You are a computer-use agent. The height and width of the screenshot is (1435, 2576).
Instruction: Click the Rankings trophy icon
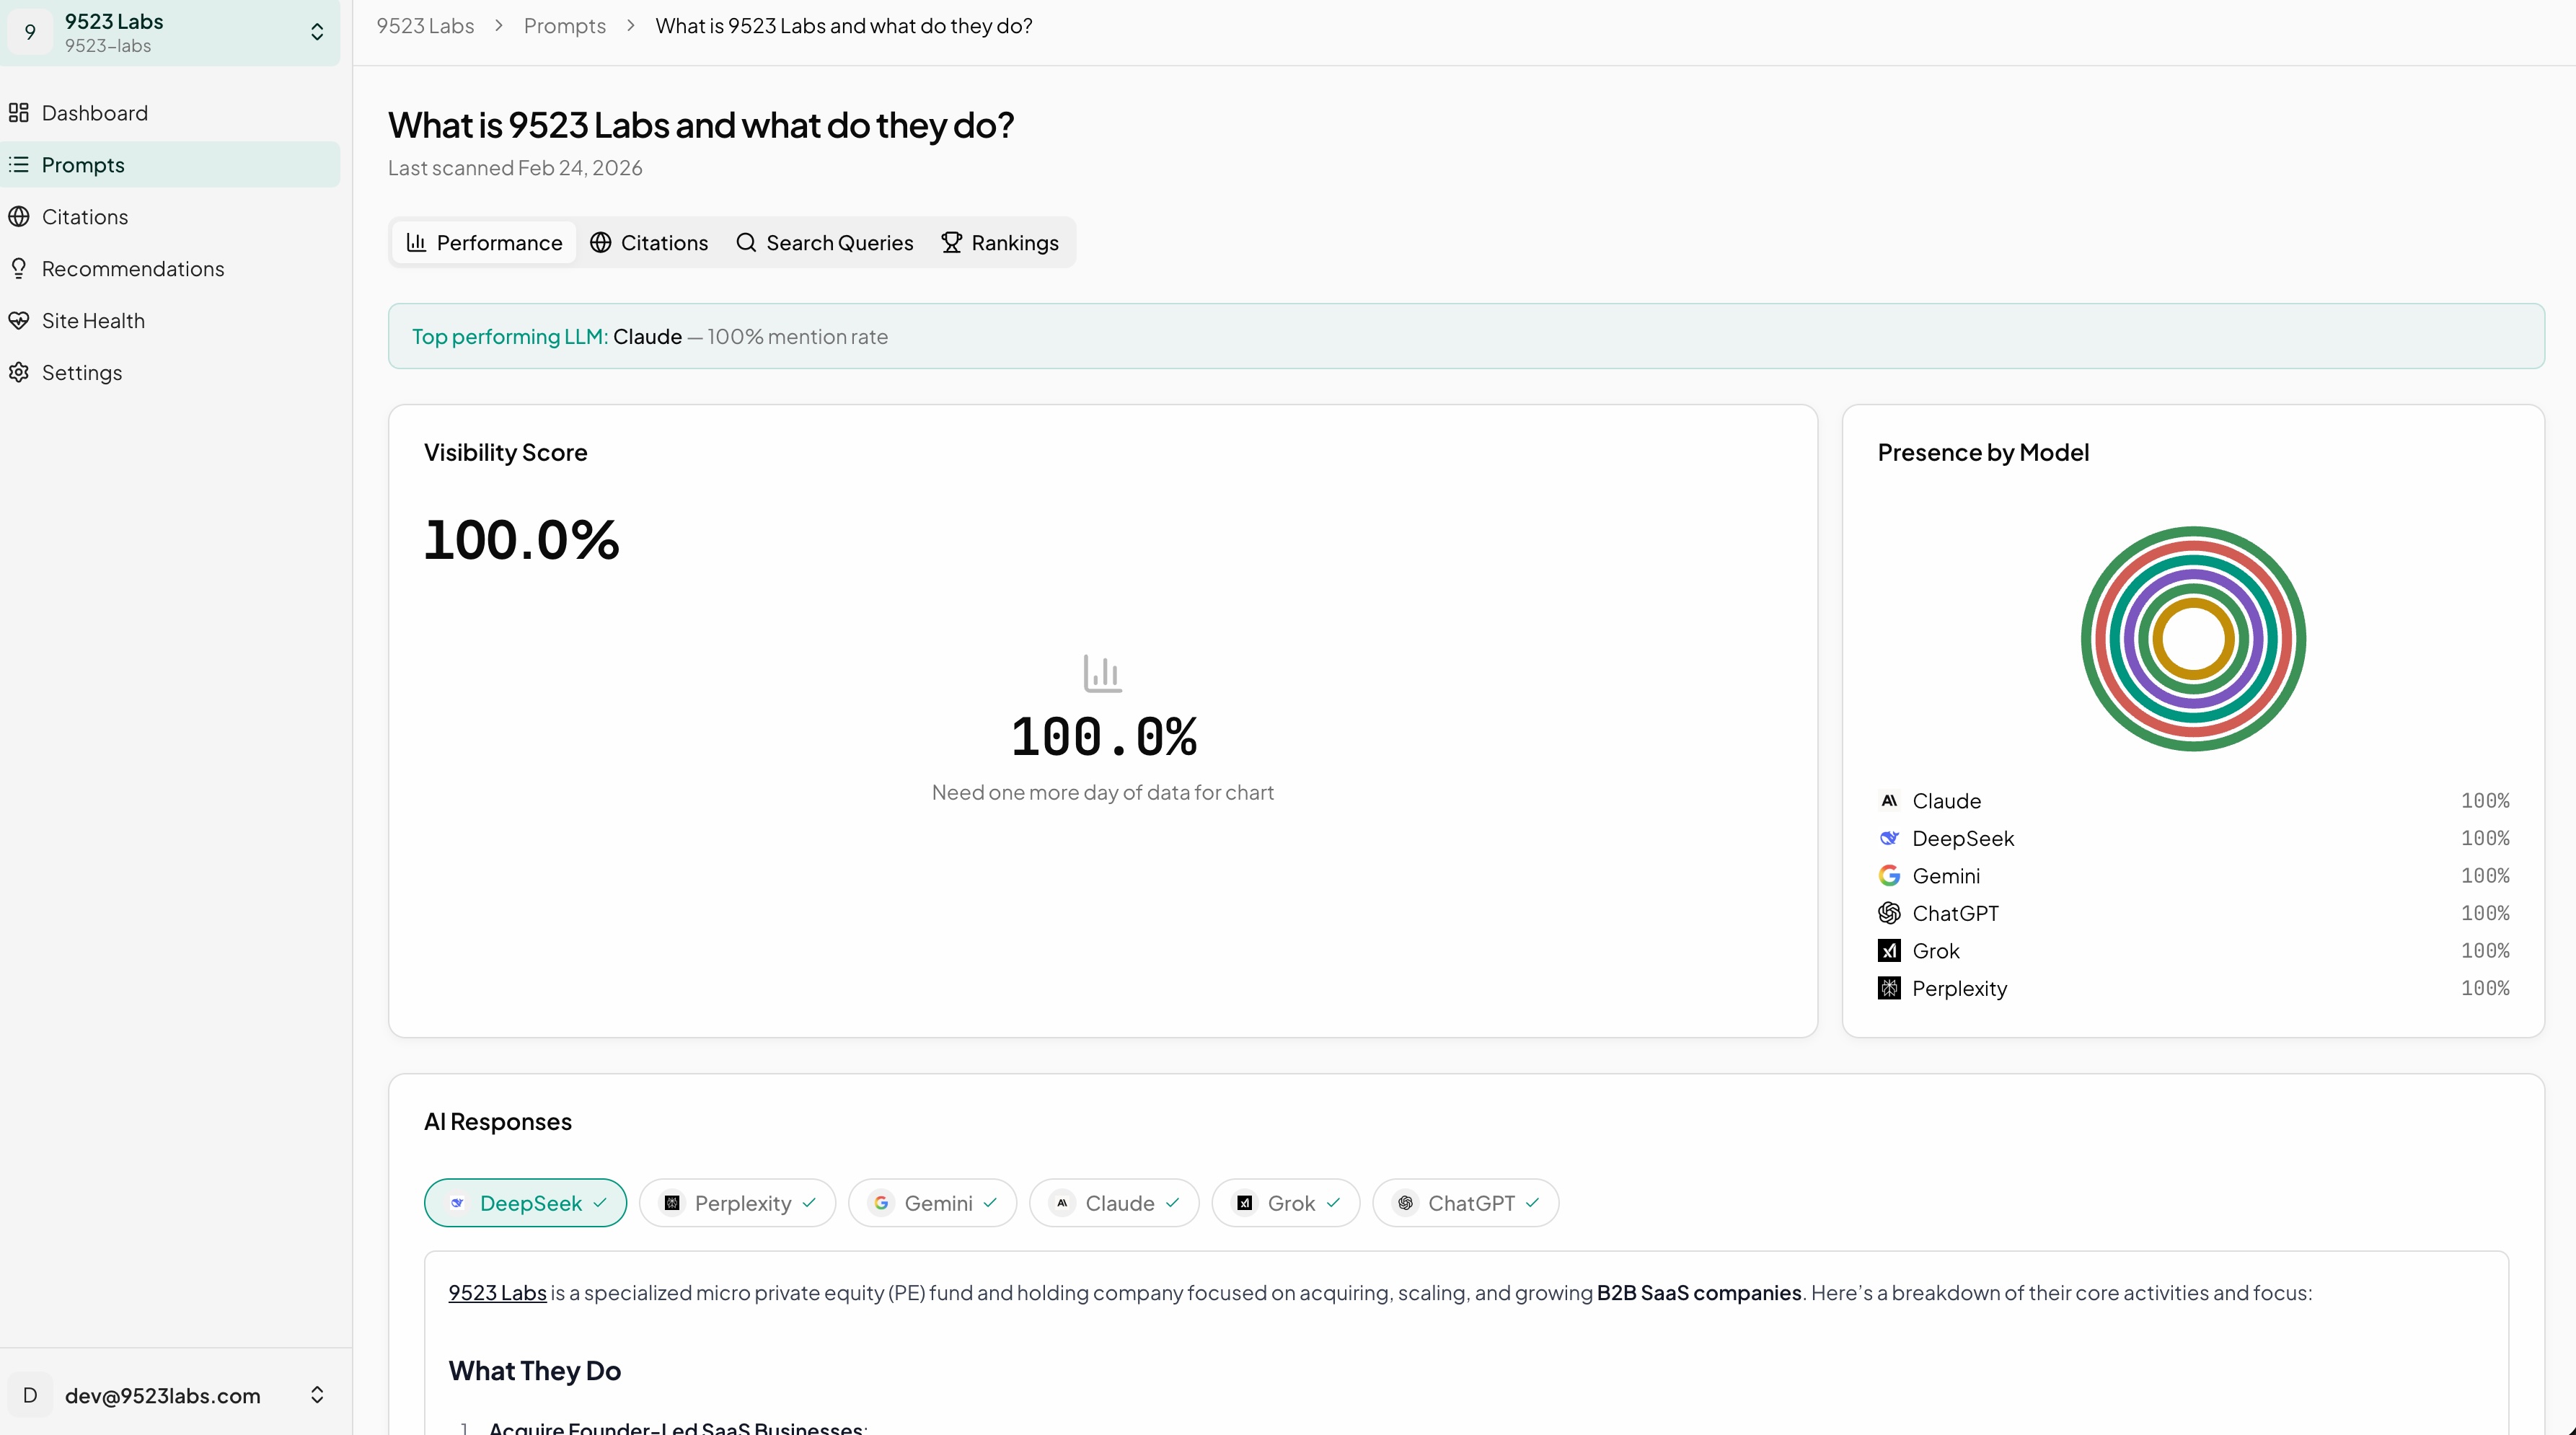(951, 243)
